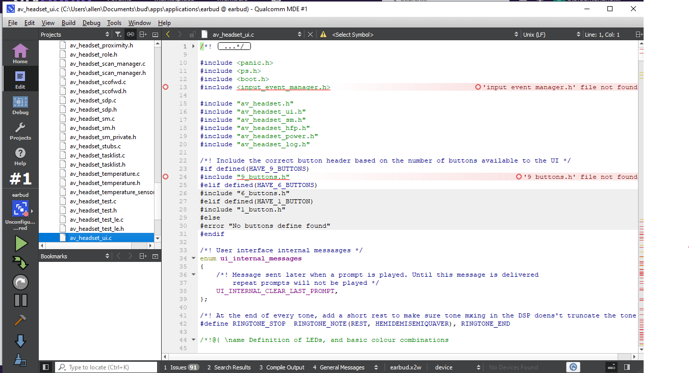Open the Build menu
The image size is (689, 373).
coord(68,23)
